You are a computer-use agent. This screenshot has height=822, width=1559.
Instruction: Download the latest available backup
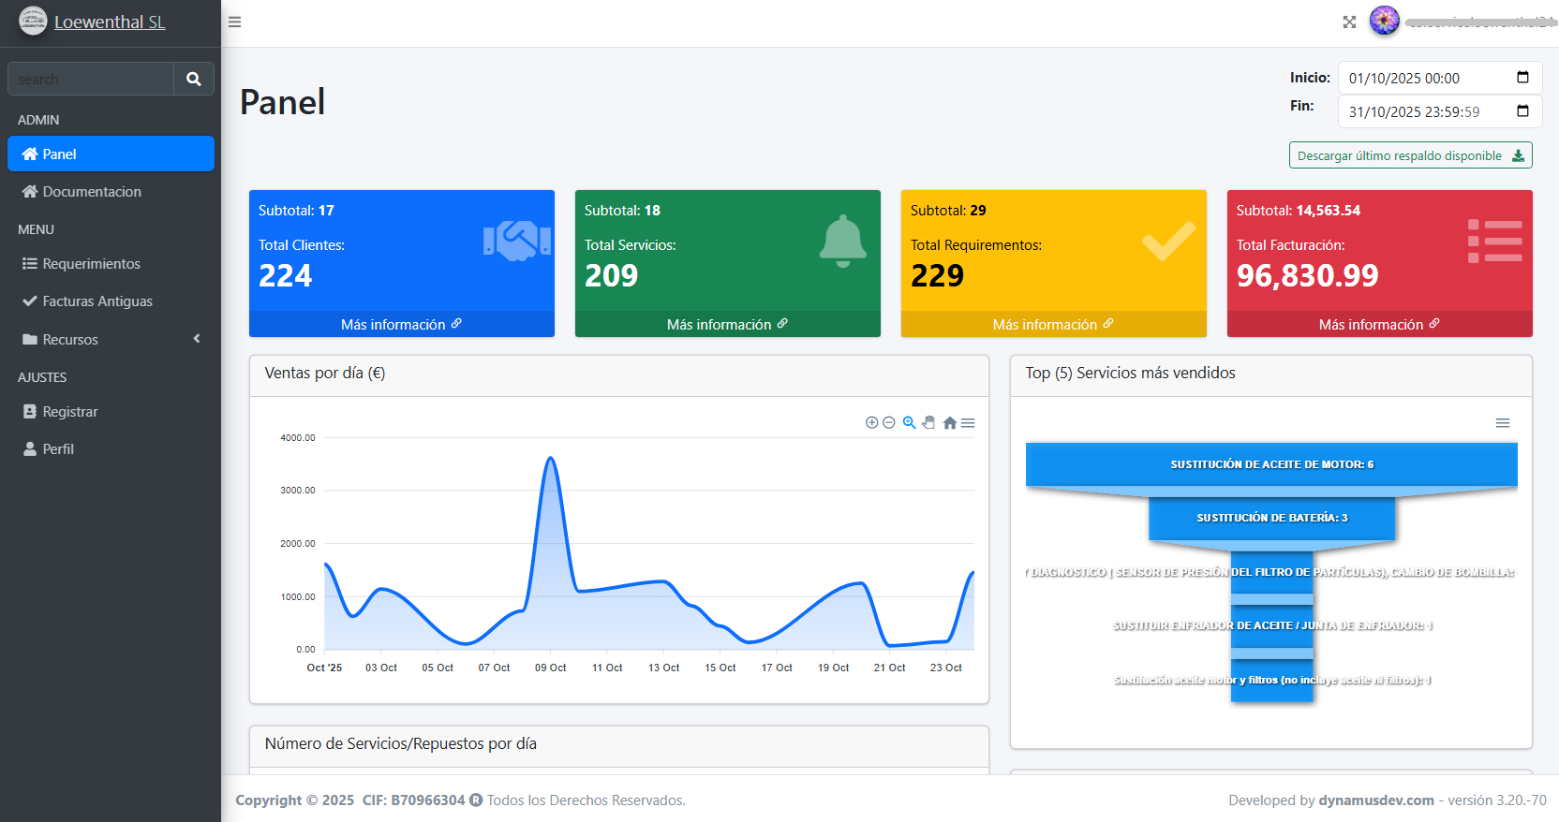1410,155
